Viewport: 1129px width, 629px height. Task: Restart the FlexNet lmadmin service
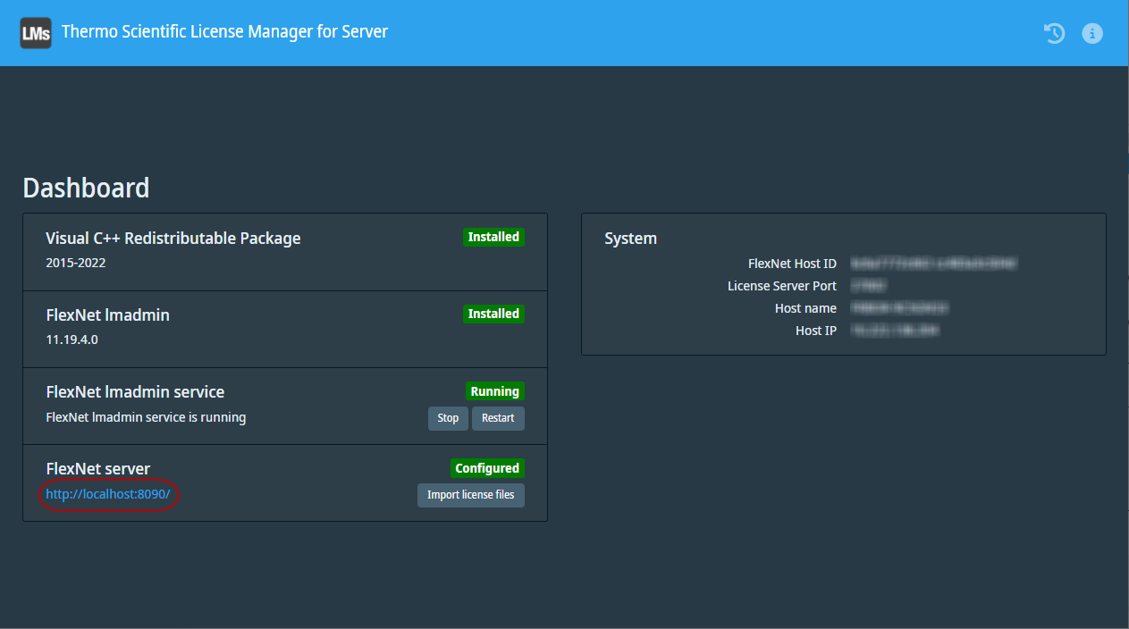coord(498,418)
